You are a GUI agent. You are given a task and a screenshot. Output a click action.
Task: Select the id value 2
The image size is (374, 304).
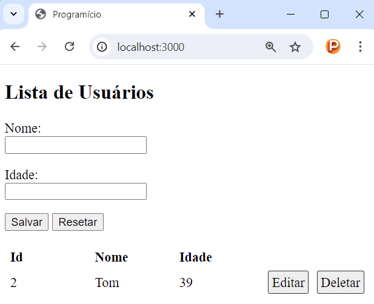coord(13,283)
